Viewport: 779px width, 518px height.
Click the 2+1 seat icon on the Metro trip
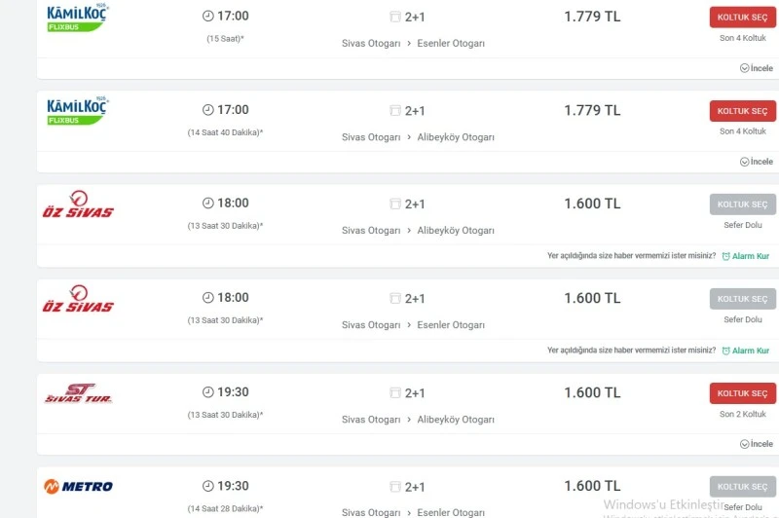click(395, 487)
